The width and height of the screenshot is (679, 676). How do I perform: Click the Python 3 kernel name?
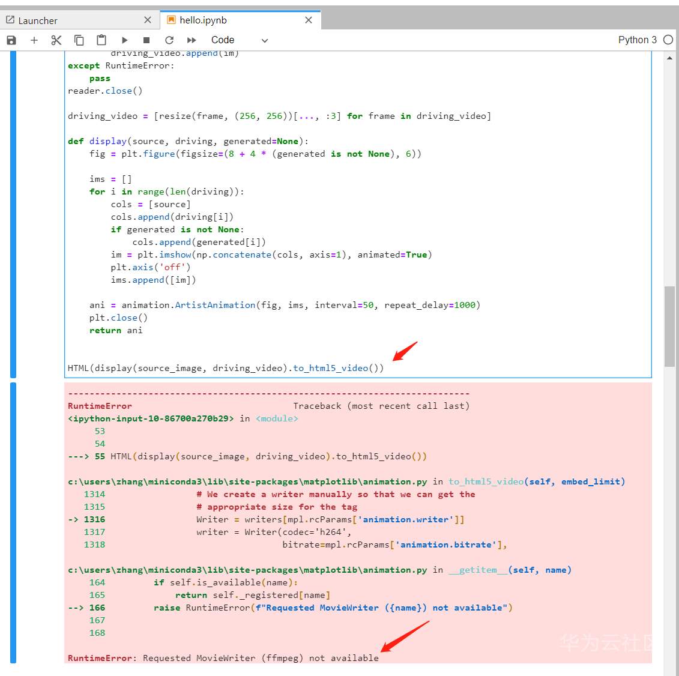pyautogui.click(x=638, y=40)
